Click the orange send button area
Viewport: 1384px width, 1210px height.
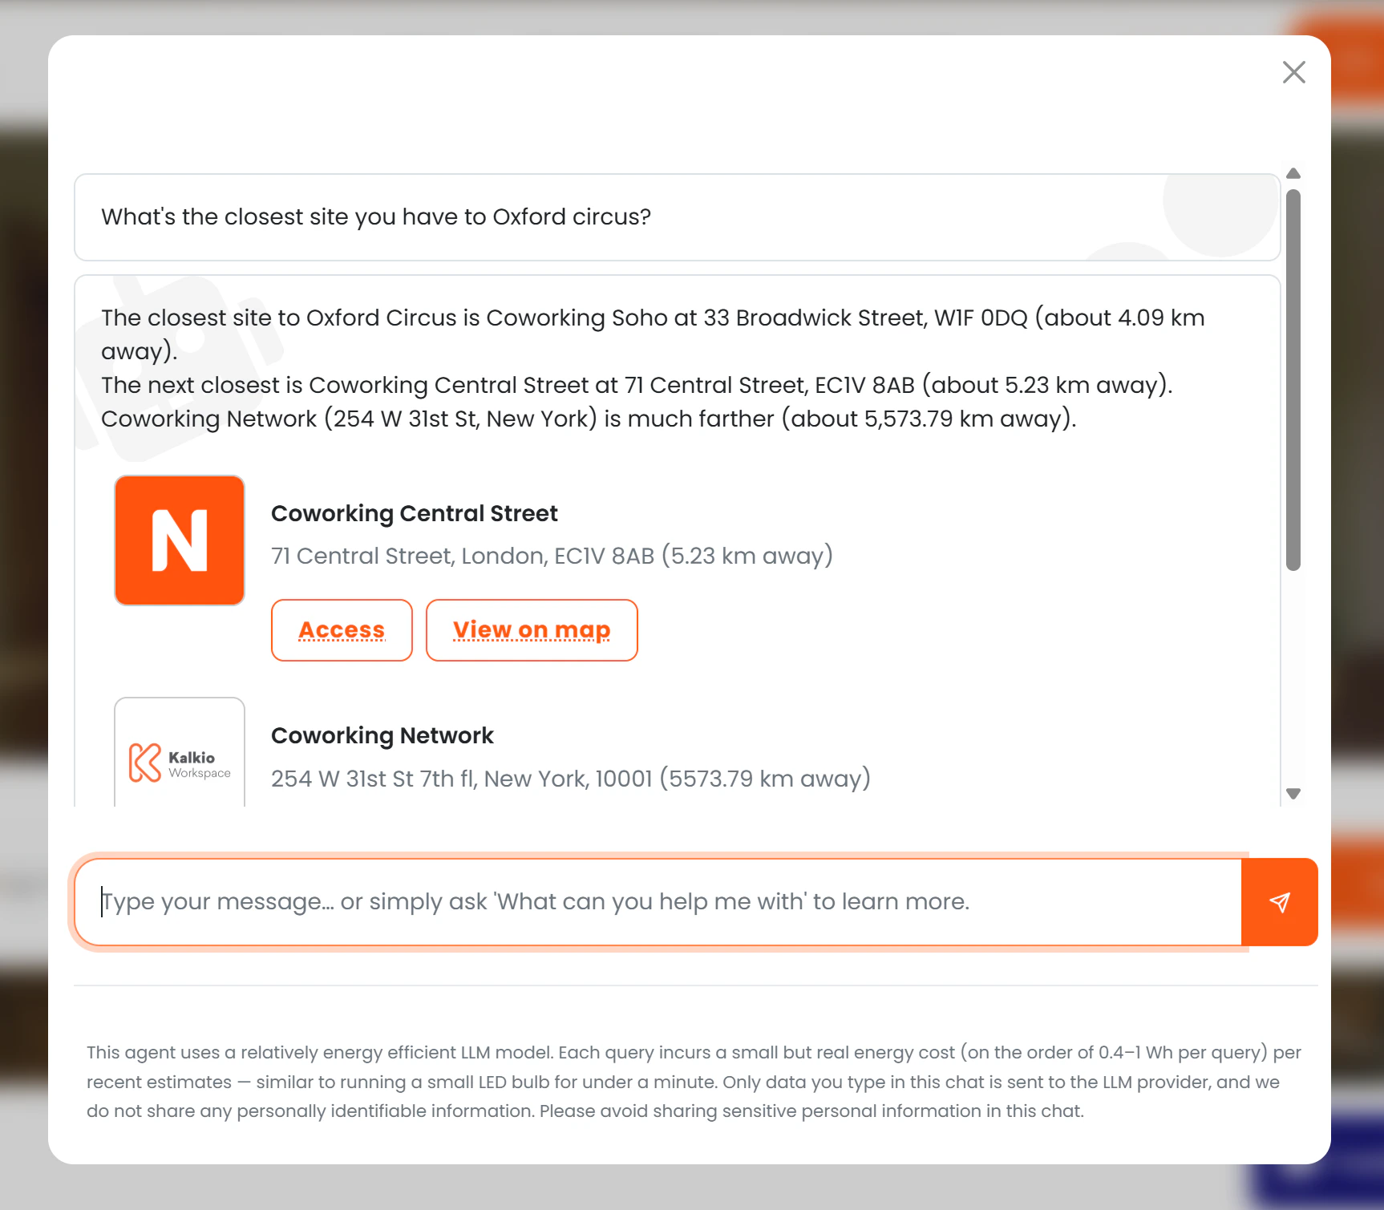pos(1280,901)
